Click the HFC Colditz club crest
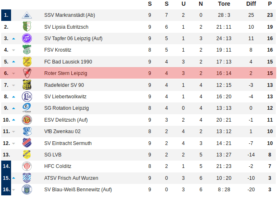This screenshot has height=197, width=277. tap(27, 166)
